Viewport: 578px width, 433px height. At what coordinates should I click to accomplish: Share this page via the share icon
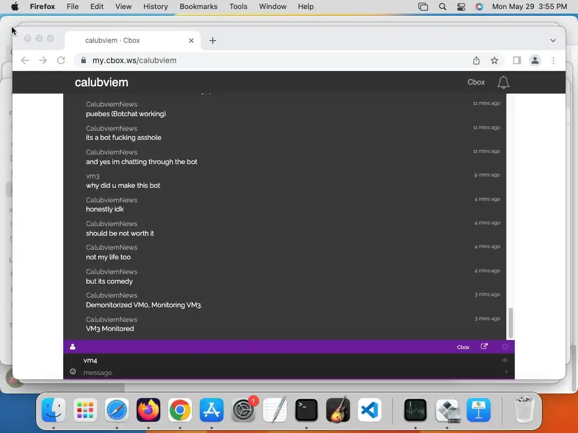(x=476, y=60)
